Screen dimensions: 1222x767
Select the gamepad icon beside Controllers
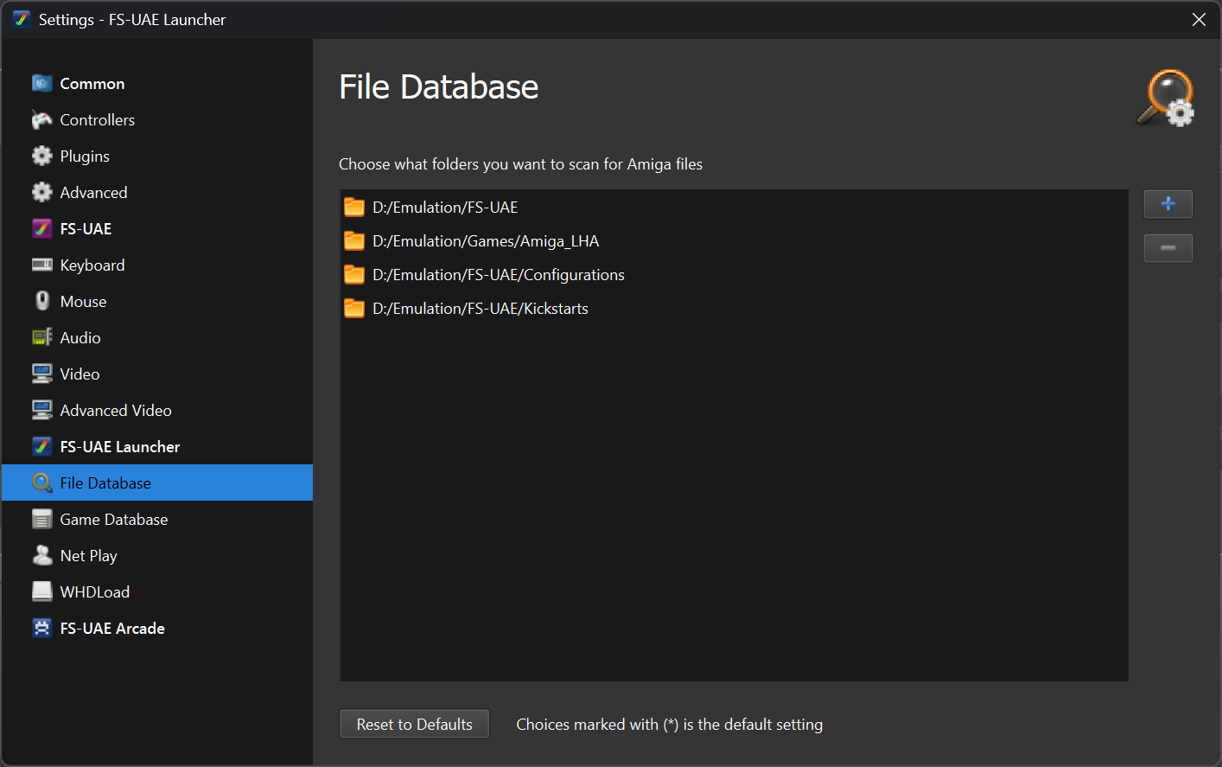tap(41, 119)
